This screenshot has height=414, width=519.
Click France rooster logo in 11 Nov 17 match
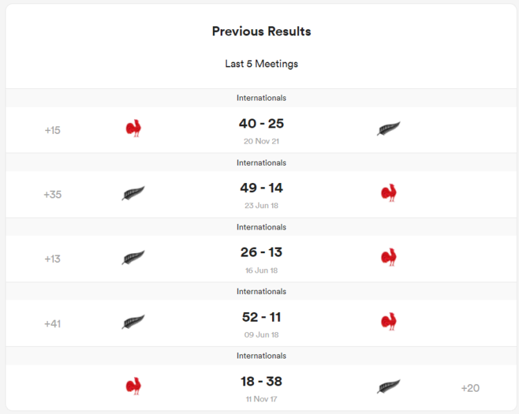click(x=134, y=386)
